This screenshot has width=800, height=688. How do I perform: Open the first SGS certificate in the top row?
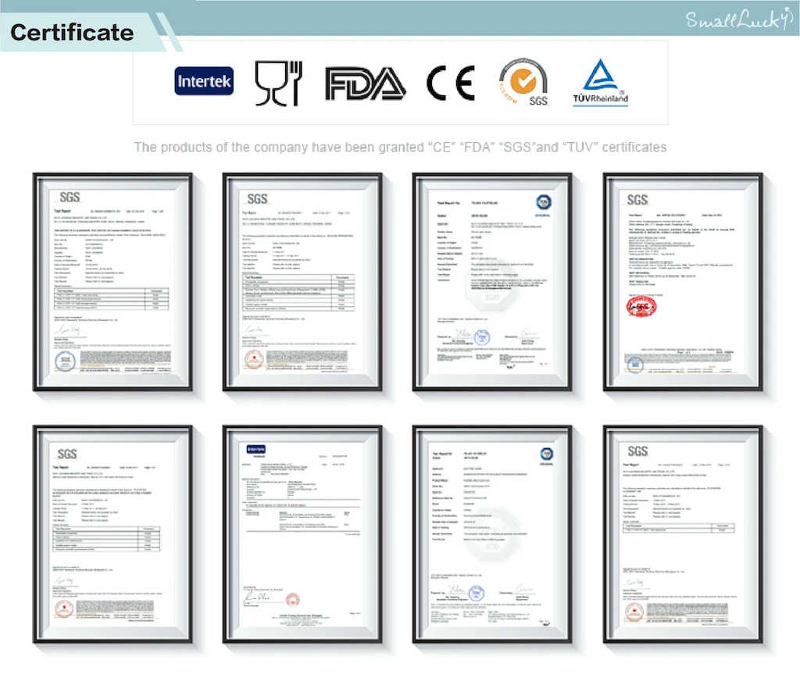[112, 282]
